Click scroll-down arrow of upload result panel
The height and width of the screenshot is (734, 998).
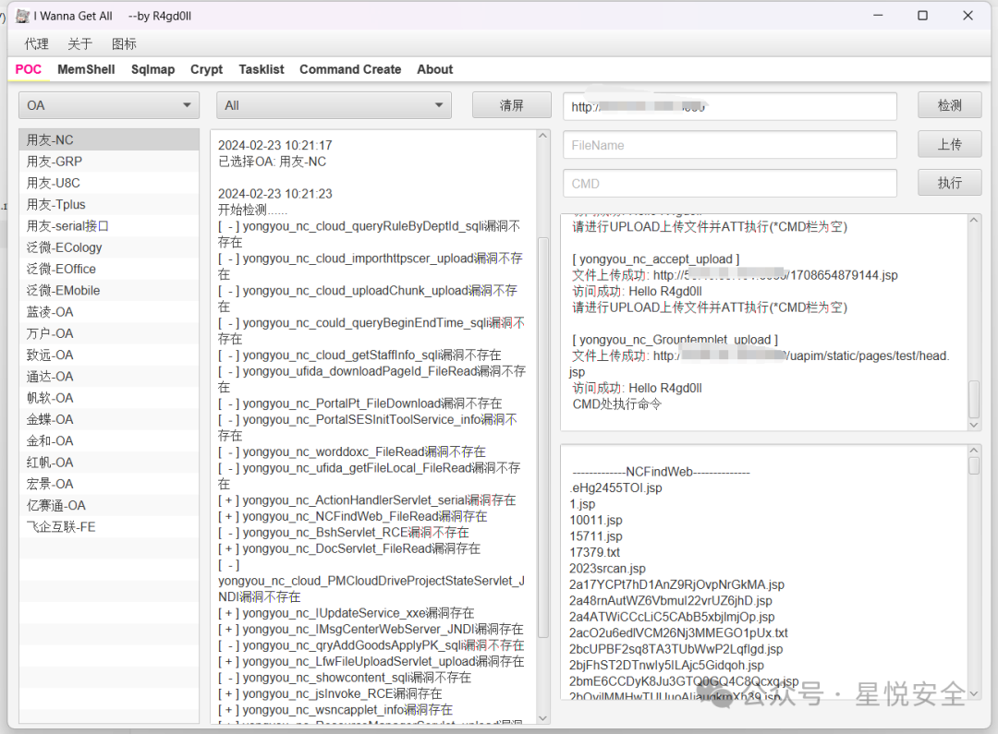(x=974, y=425)
